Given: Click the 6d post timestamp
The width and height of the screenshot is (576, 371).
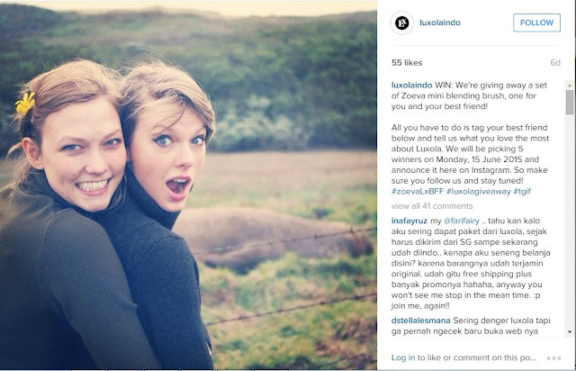Looking at the screenshot, I should [555, 63].
